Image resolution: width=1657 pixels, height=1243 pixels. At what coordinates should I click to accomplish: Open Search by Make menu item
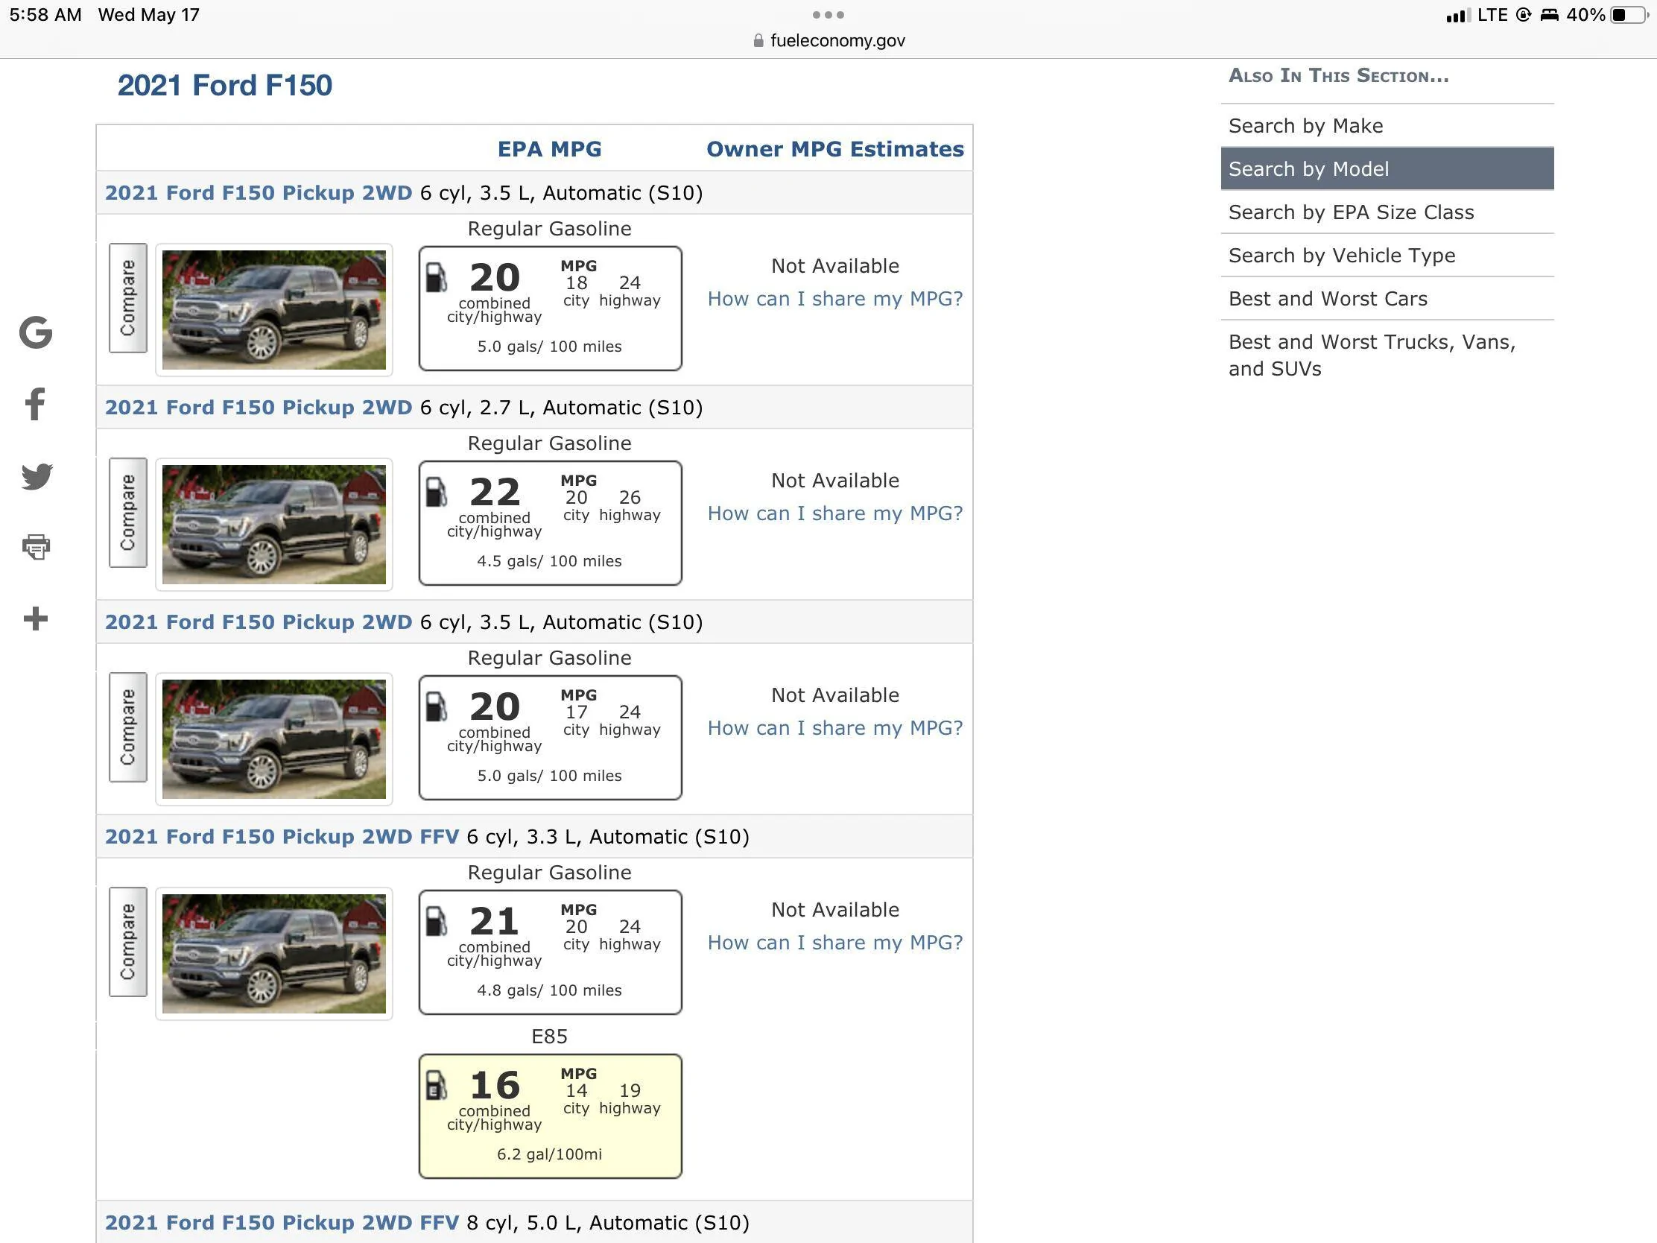(1387, 126)
